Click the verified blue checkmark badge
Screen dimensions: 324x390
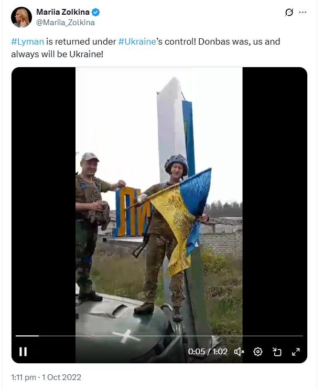95,12
